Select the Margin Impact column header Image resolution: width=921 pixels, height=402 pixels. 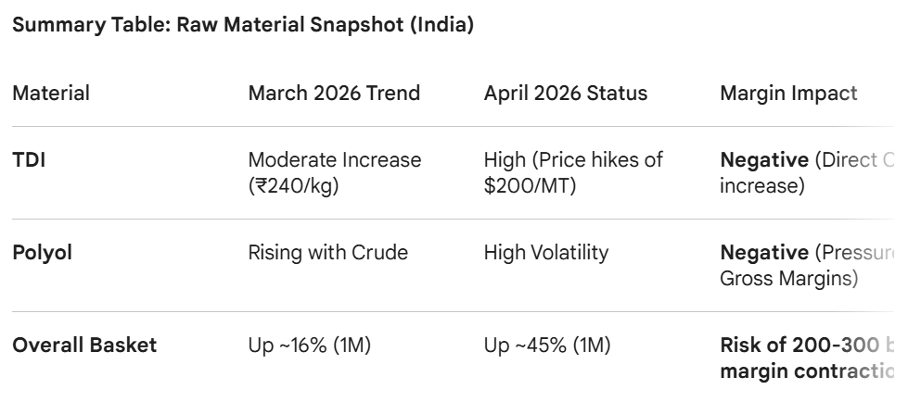click(789, 94)
